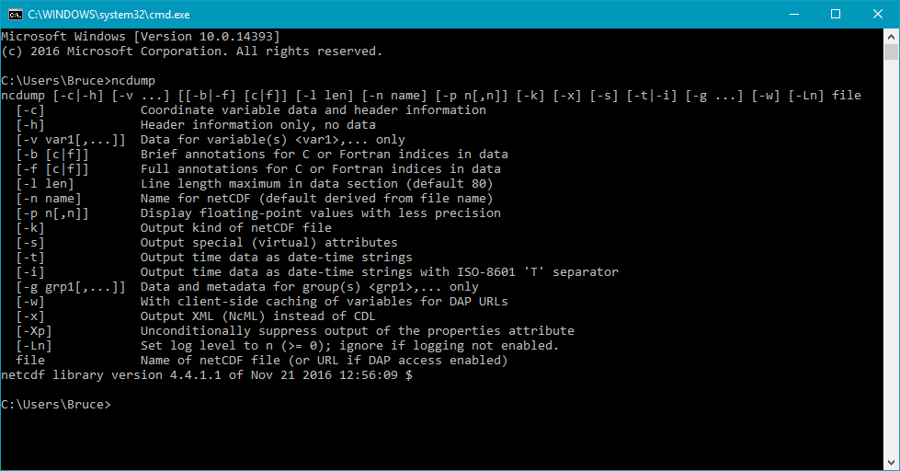Maximize the cmd.exe window
900x471 pixels.
(836, 14)
